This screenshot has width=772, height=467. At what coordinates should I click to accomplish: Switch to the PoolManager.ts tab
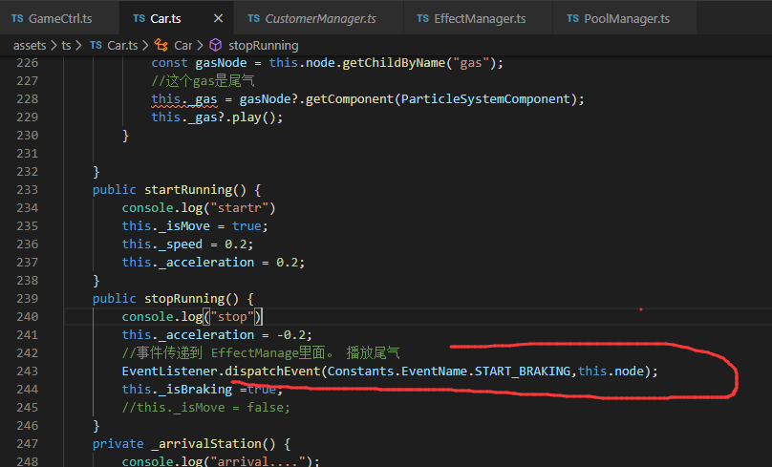pos(626,19)
